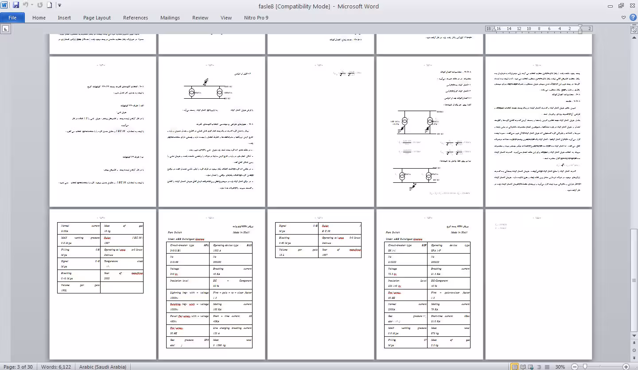Open the Nitro Pro 9 tab

click(256, 18)
